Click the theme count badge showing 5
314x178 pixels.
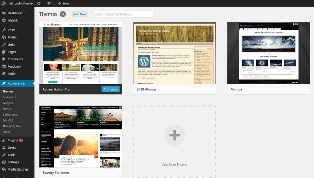(63, 14)
